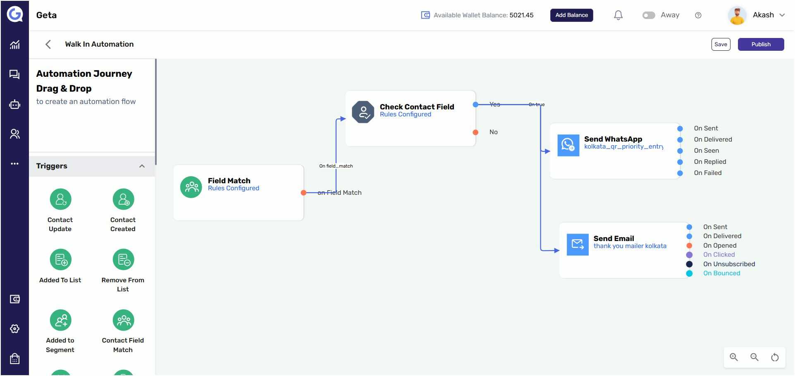Click WhatsApp On Failed port dot
The width and height of the screenshot is (795, 376).
(x=680, y=173)
